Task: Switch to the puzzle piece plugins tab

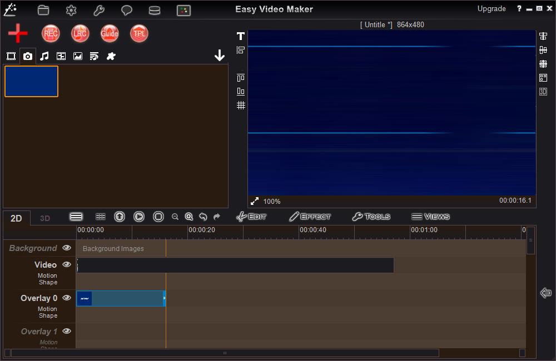Action: [x=111, y=56]
